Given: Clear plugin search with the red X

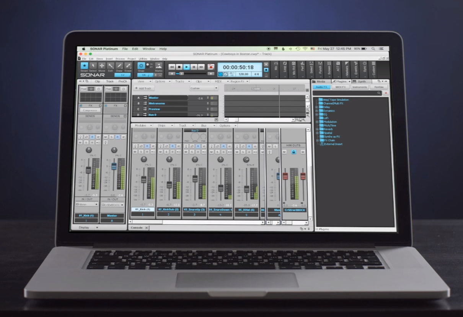Looking at the screenshot, I should click(x=386, y=93).
